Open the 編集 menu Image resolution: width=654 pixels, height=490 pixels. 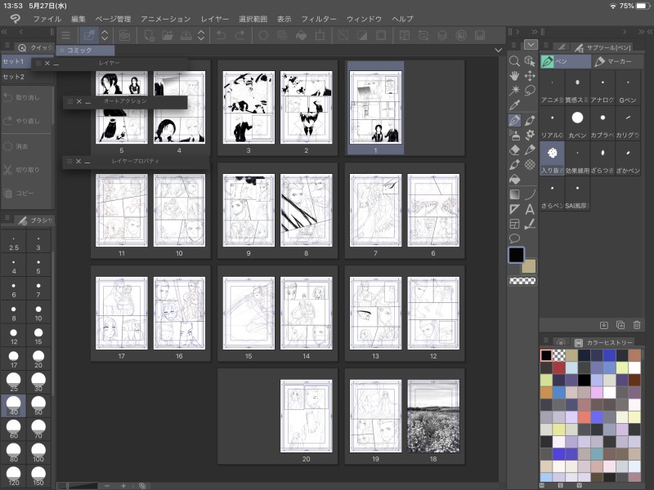coord(78,19)
